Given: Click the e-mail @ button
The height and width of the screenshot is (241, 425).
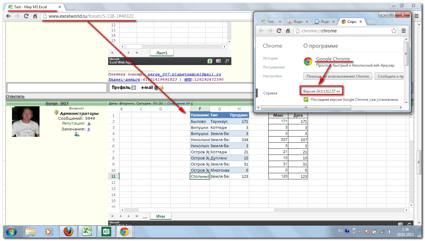Looking at the screenshot, I should pyautogui.click(x=152, y=88).
